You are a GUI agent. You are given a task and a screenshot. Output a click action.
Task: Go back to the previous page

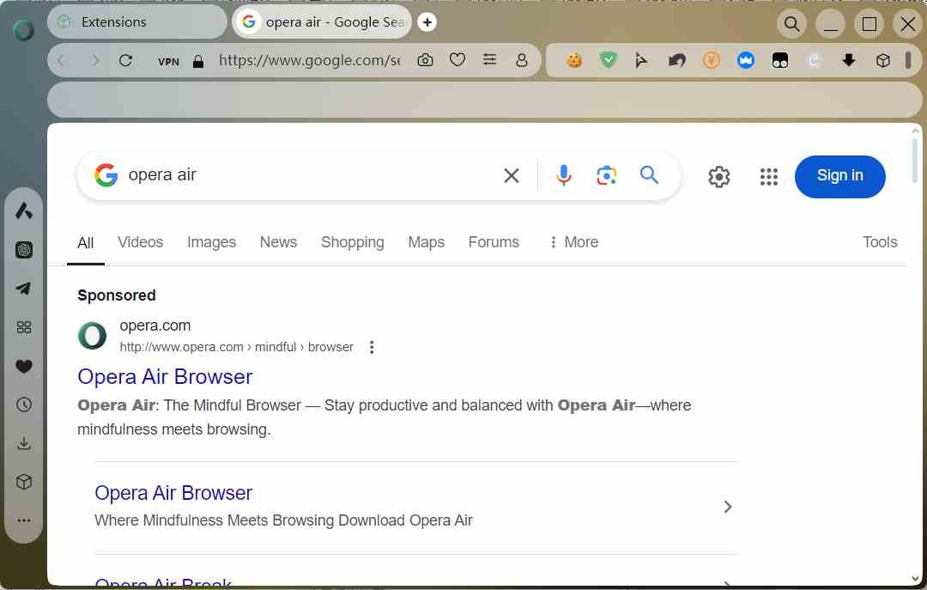[62, 60]
